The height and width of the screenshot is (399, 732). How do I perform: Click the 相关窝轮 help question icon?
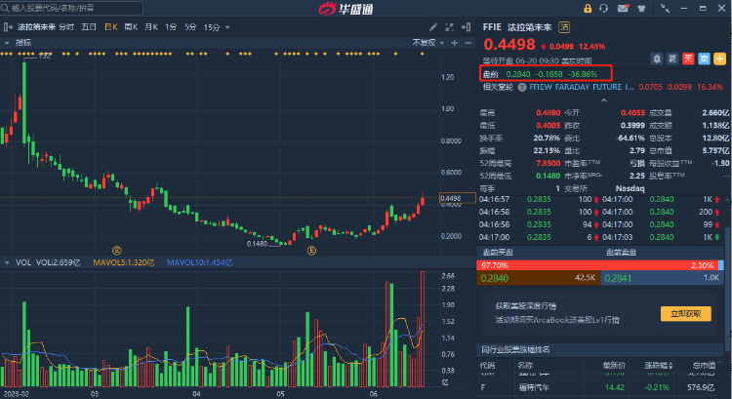(522, 87)
